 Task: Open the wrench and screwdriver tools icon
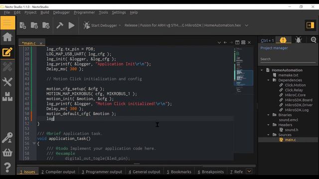point(7,82)
